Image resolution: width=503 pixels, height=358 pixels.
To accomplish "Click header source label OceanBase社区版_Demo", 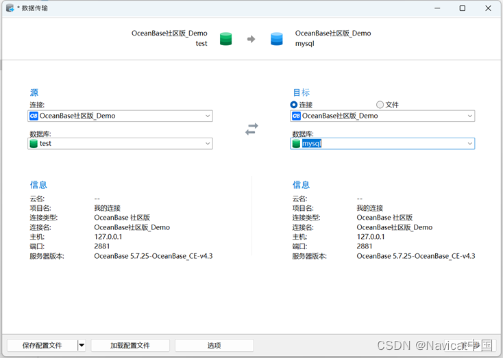I will coord(169,33).
